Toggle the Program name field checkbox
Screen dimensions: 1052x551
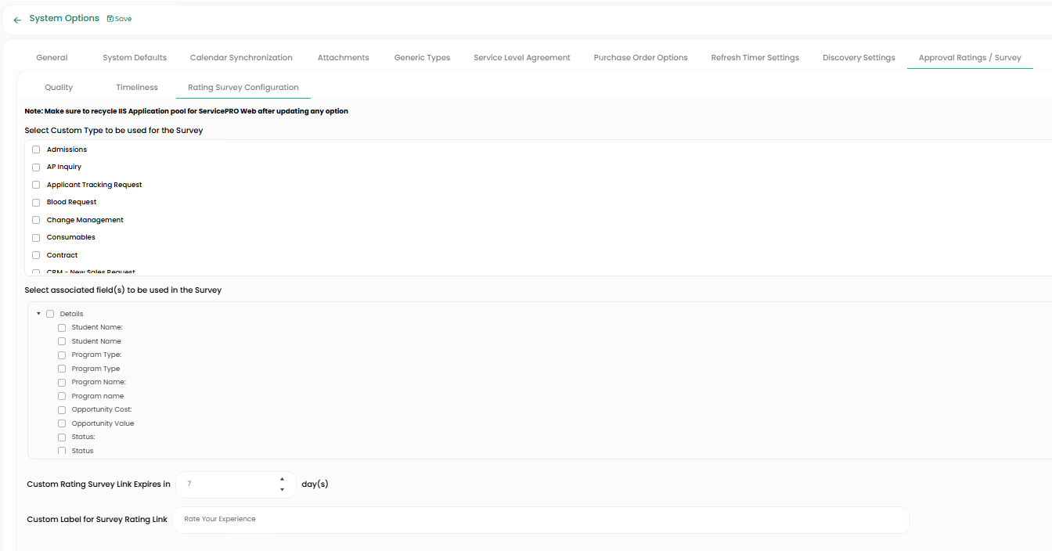point(62,396)
